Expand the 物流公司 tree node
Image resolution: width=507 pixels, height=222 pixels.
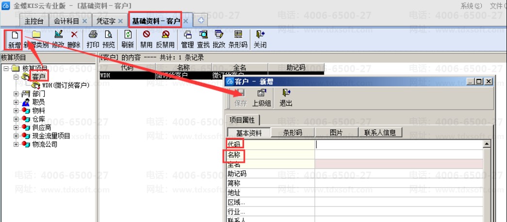click(16, 144)
